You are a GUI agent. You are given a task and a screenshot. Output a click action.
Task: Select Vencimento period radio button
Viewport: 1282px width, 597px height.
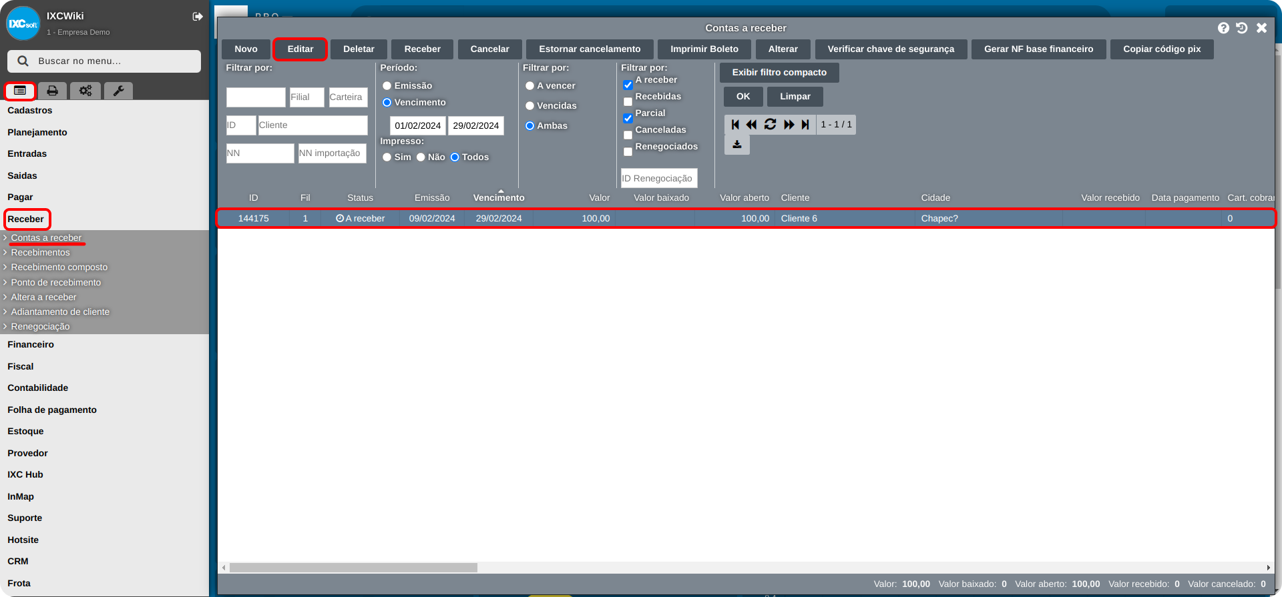coord(387,103)
